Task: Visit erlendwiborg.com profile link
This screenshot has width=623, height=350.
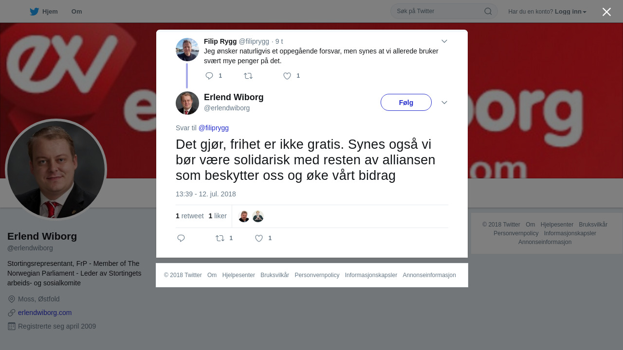Action: coord(45,313)
